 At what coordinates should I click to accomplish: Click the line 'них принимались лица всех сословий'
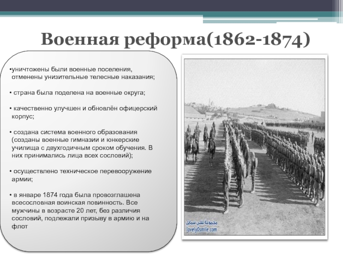point(72,155)
